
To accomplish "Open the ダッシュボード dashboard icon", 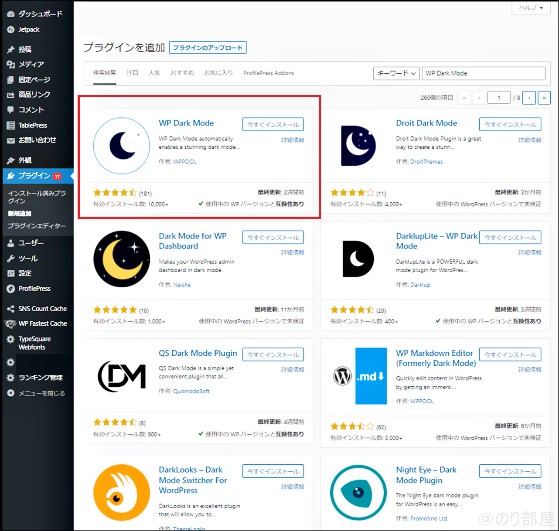I will pyautogui.click(x=11, y=14).
